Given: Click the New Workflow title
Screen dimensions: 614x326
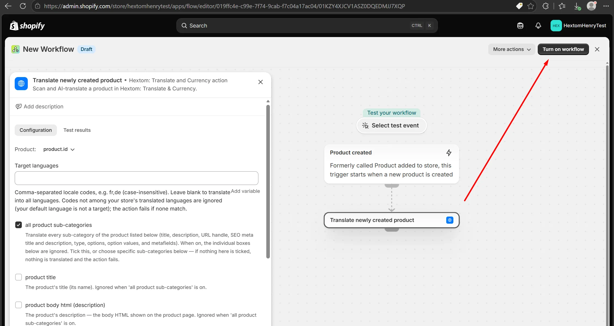Looking at the screenshot, I should click(x=48, y=49).
